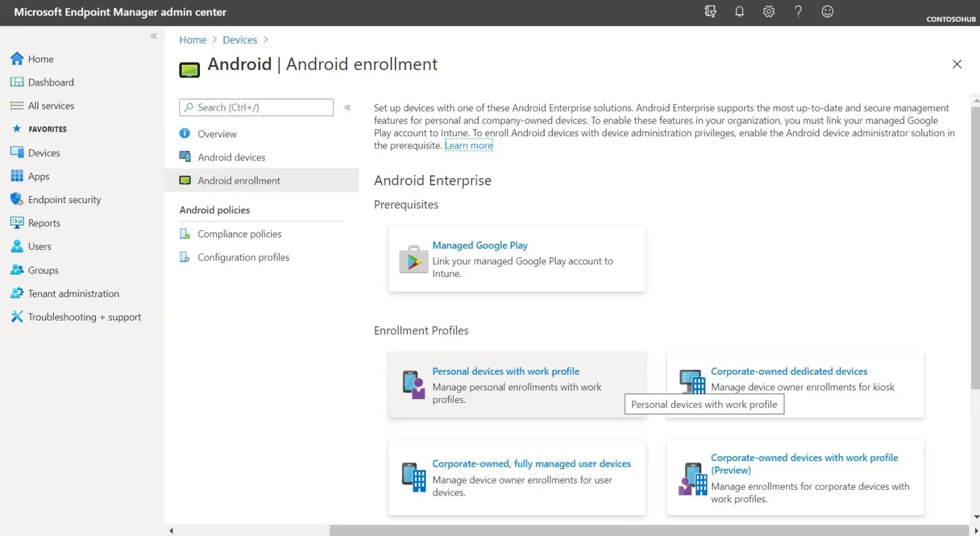This screenshot has width=980, height=536.
Task: Click the Troubleshooting + support tools icon
Action: pos(17,317)
